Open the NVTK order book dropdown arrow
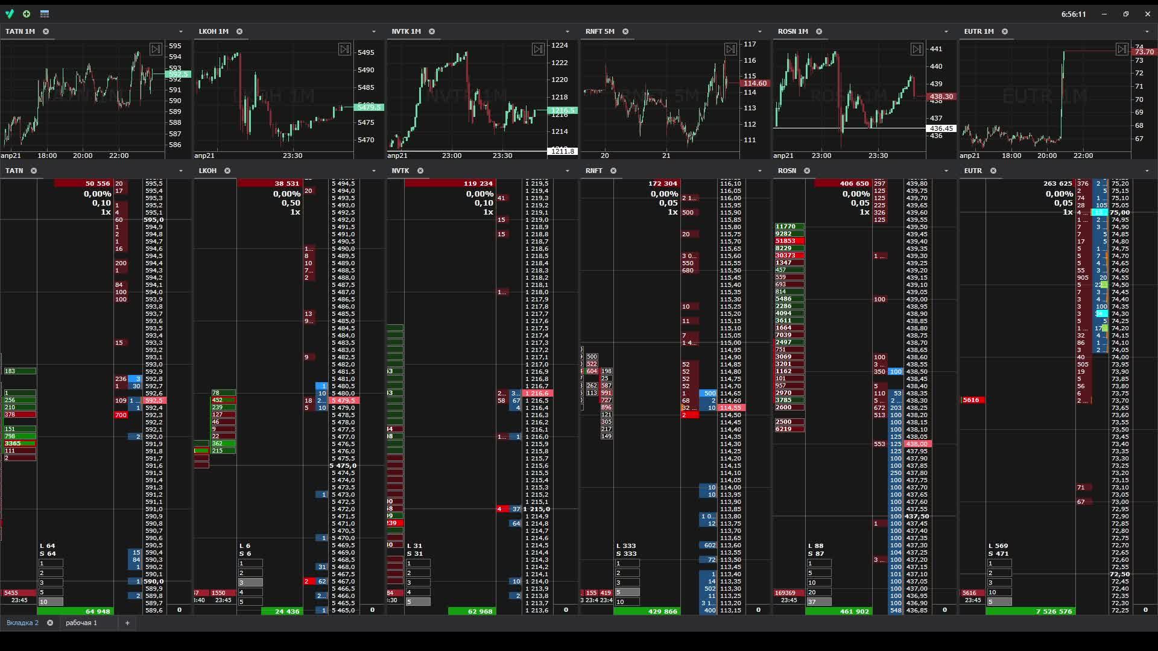The image size is (1158, 651). 567,171
